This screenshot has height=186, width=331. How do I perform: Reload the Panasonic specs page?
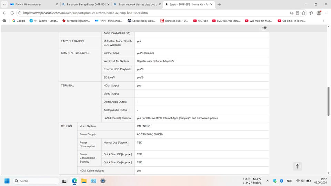point(12,13)
